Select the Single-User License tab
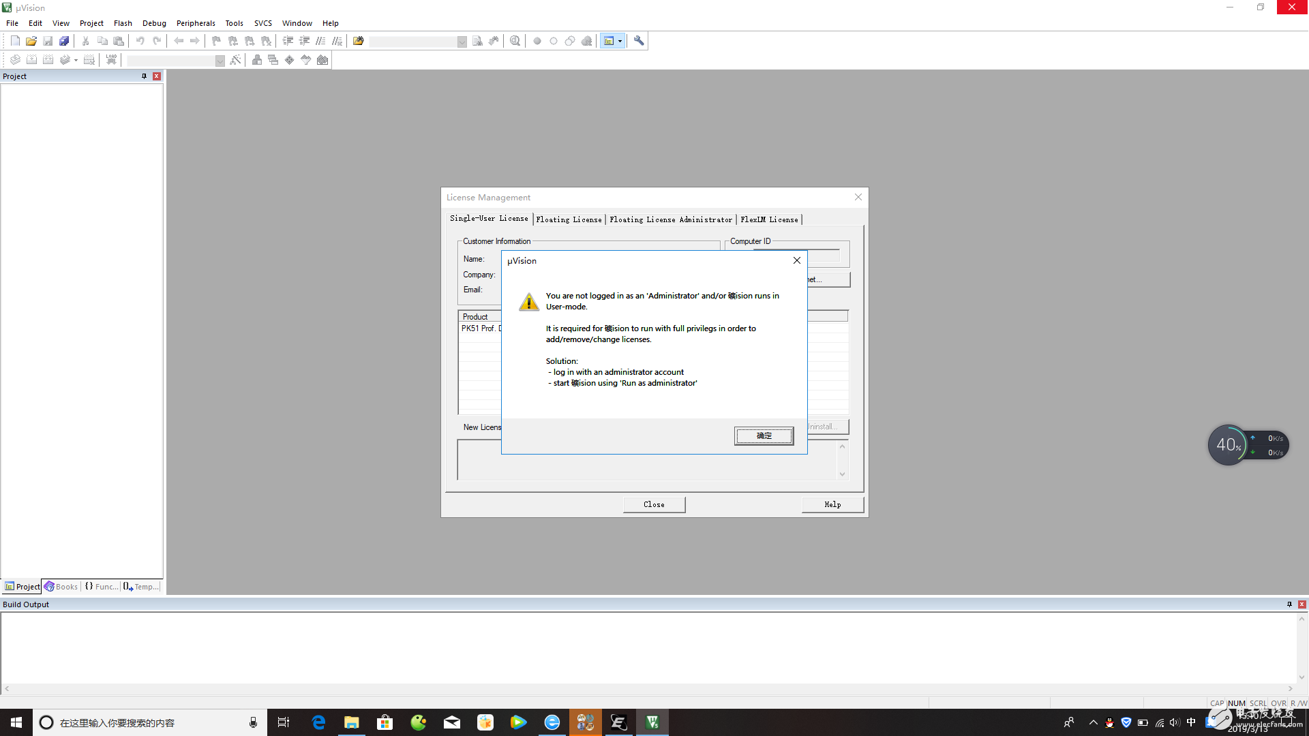 (x=489, y=218)
